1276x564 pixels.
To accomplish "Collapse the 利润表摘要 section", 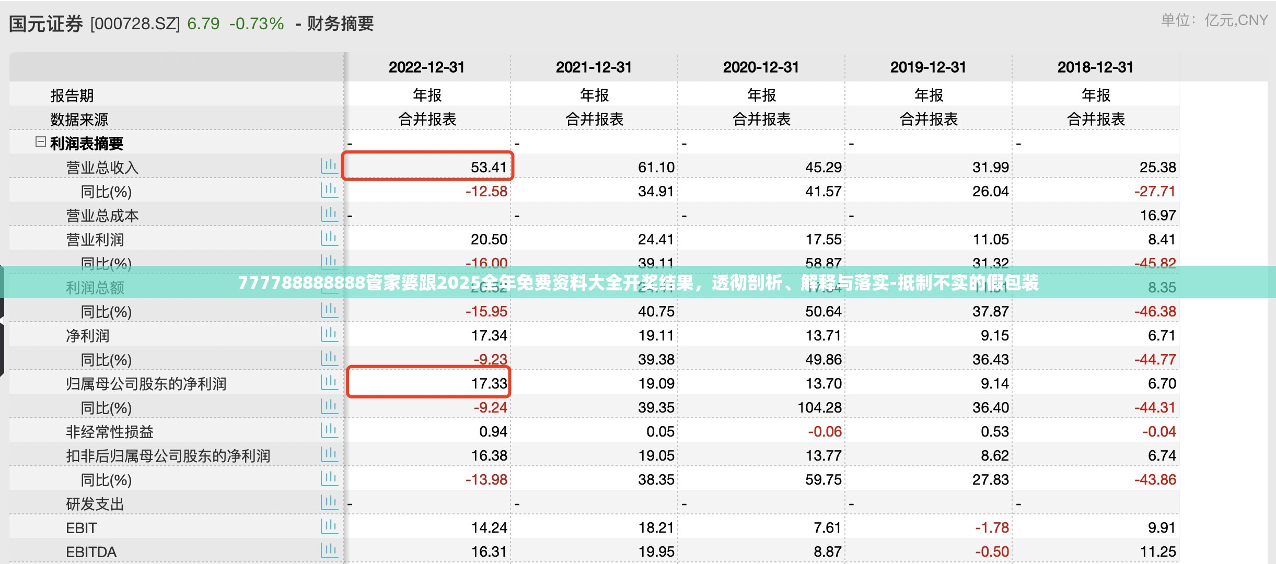I will tap(40, 142).
